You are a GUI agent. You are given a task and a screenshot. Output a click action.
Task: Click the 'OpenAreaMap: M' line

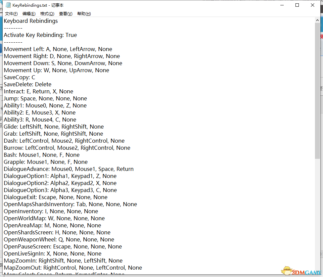[52, 225]
